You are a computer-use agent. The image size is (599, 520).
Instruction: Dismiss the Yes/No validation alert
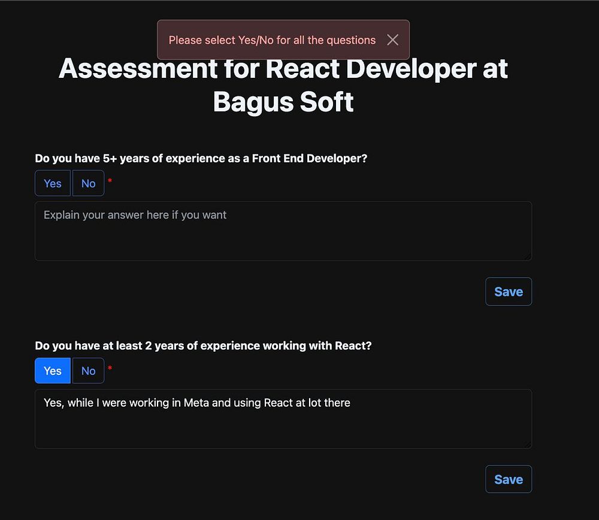point(392,40)
